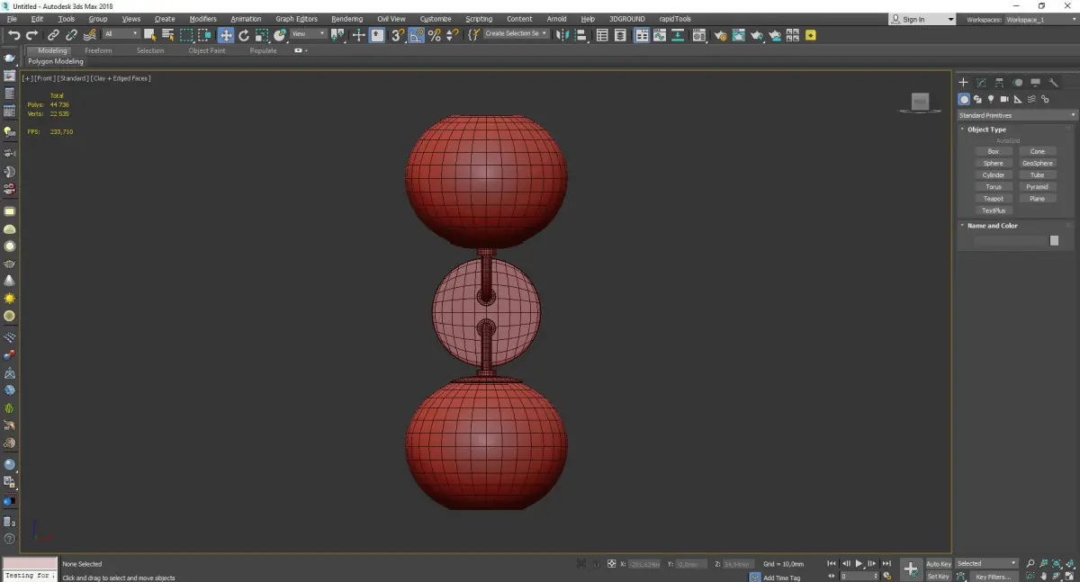This screenshot has width=1080, height=582.
Task: Activate the Select and Rotate tool
Action: coord(243,35)
